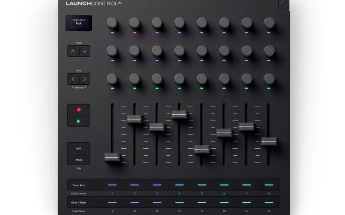The height and width of the screenshot is (215, 345).
Task: Click the Shift button
Action: pyautogui.click(x=79, y=148)
